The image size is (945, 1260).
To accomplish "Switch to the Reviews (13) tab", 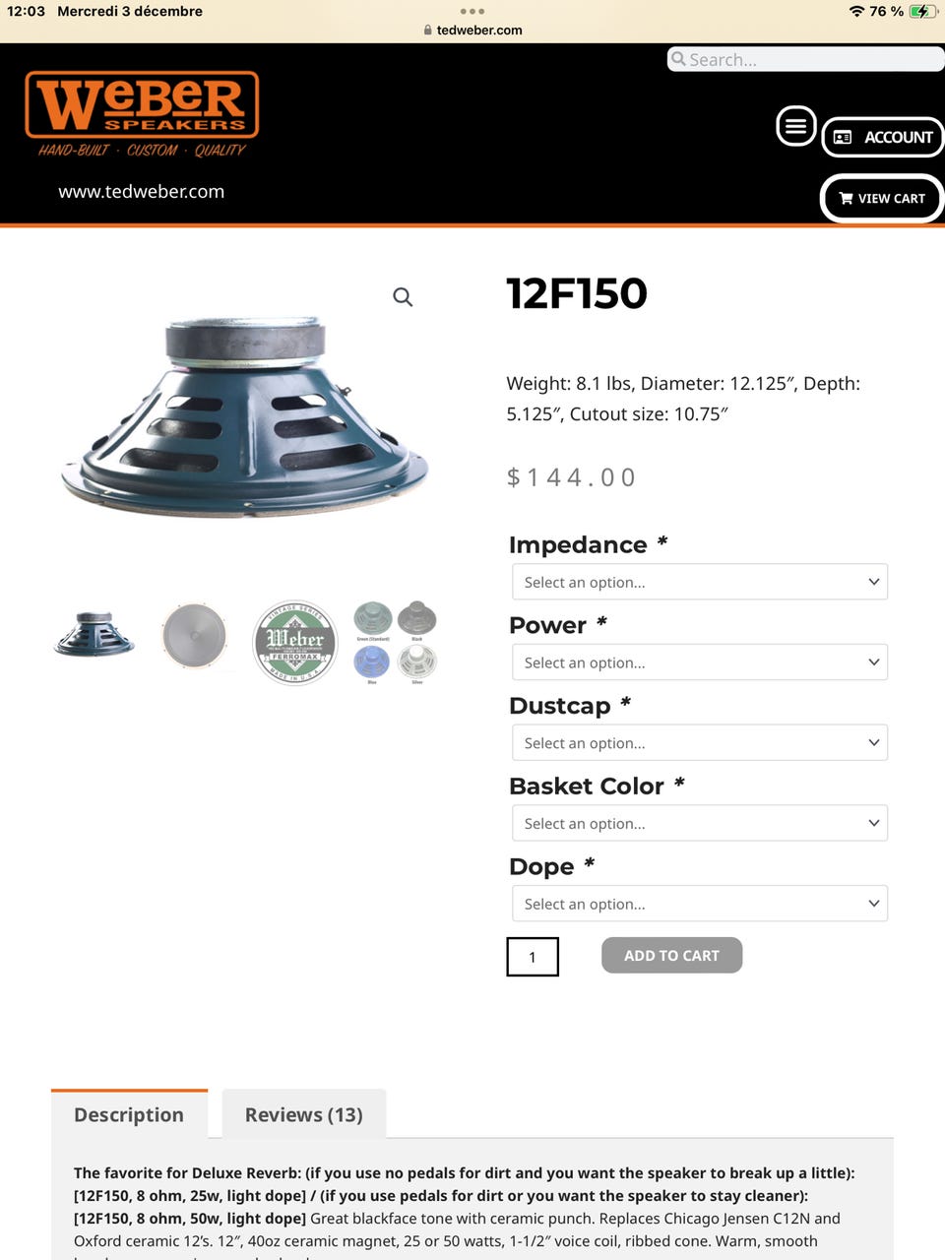I will point(304,1114).
